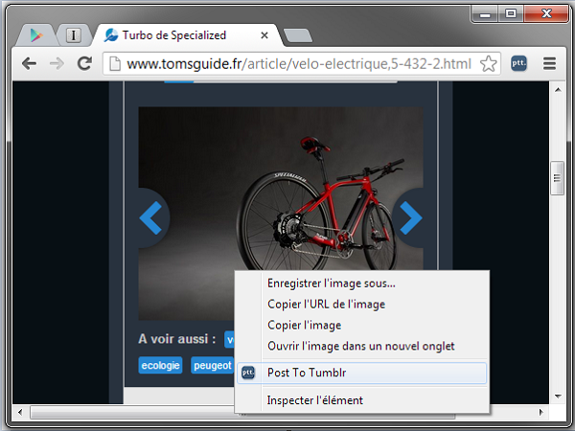This screenshot has height=431, width=575.
Task: Click the horizontal scrollbar left arrow
Action: click(20, 412)
